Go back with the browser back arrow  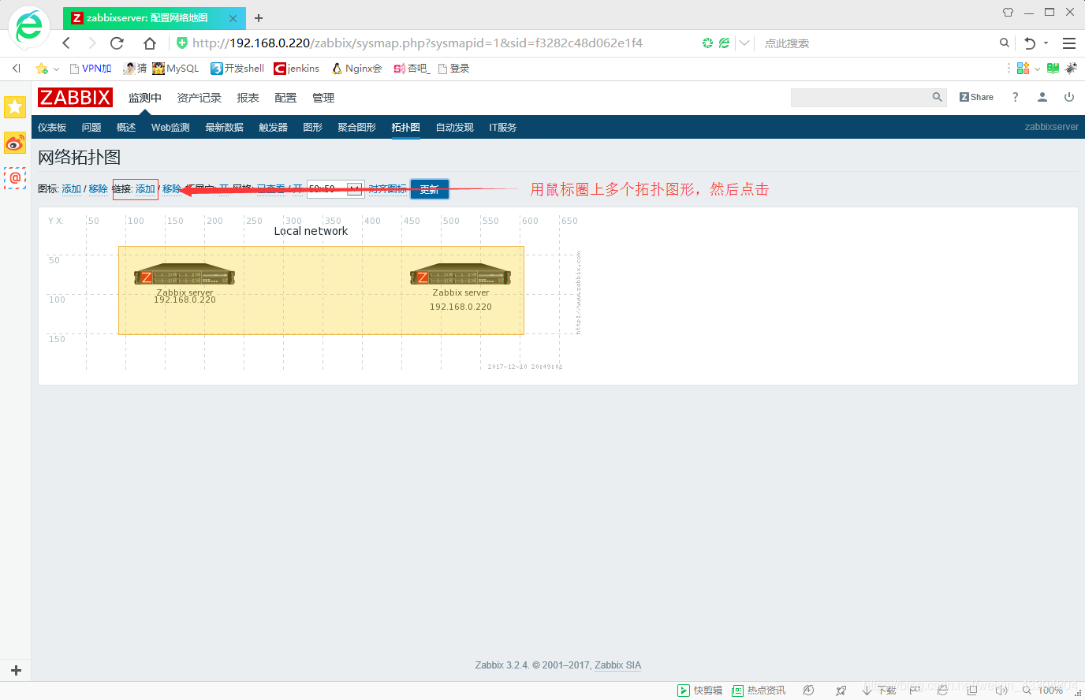tap(66, 43)
